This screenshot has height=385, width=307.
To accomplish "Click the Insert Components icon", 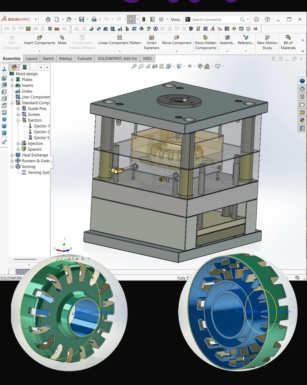I will (39, 38).
